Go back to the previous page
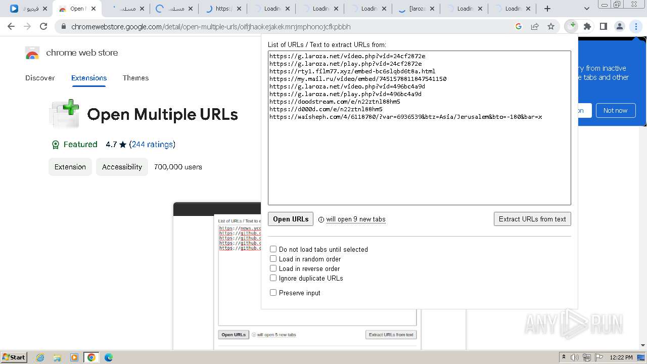 point(11,26)
